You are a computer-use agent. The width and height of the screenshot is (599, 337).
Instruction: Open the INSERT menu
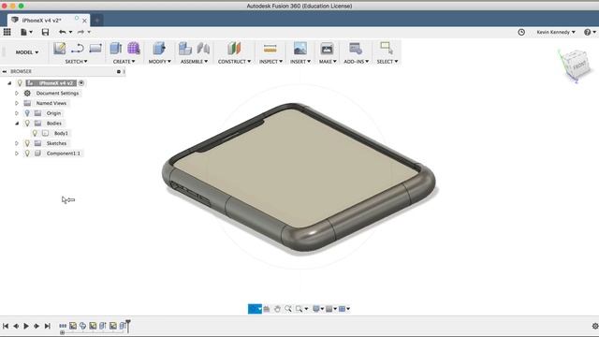coord(300,61)
